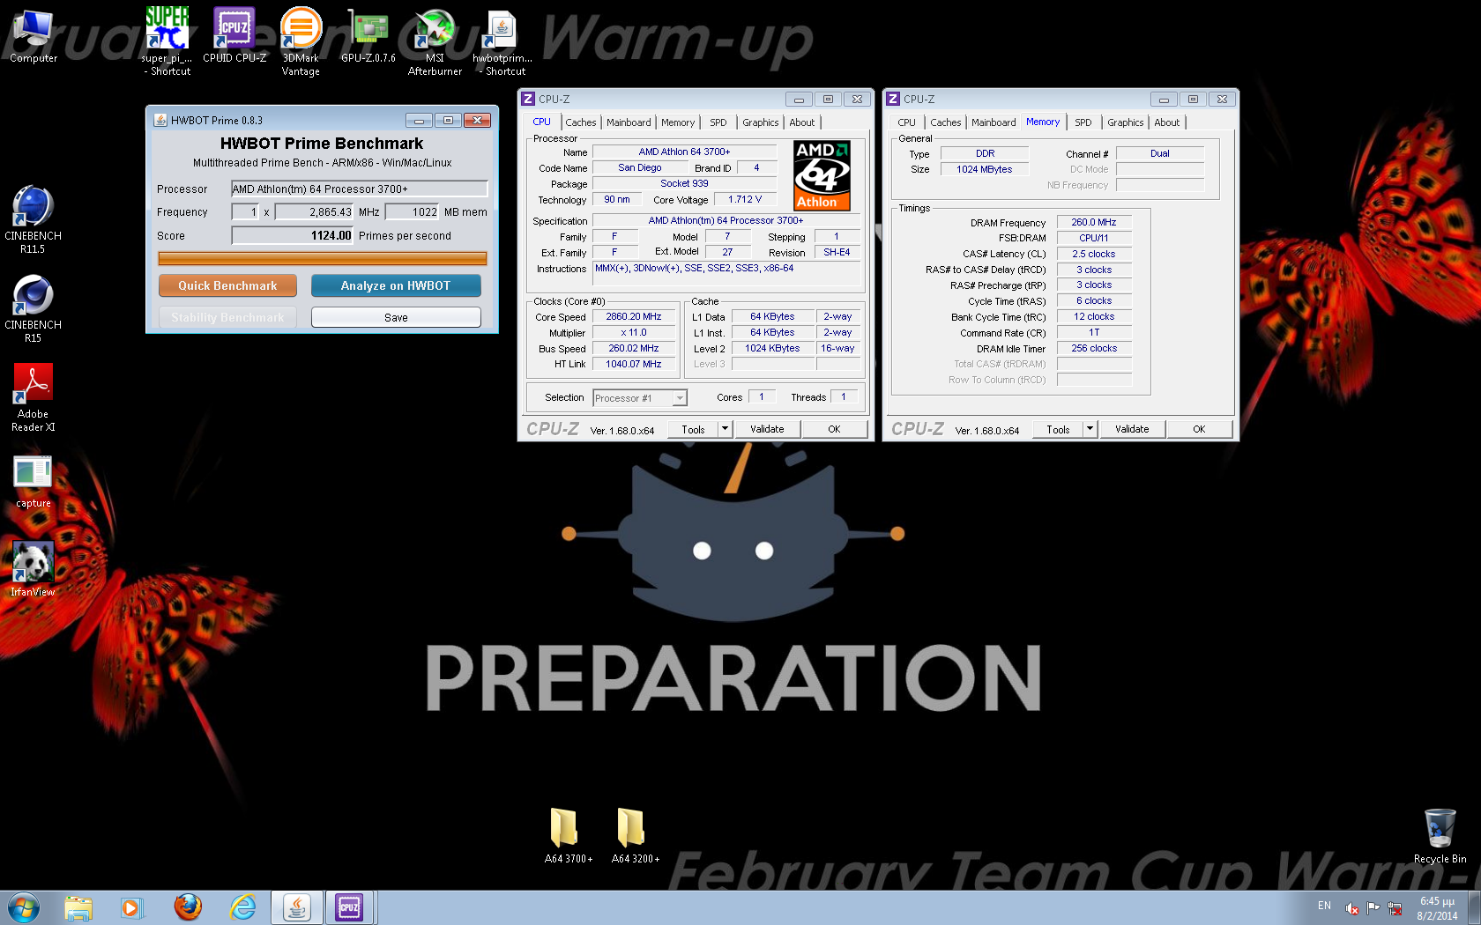Screen dimensions: 1481x925
Task: Click the Action Center flag icon
Action: point(1373,907)
